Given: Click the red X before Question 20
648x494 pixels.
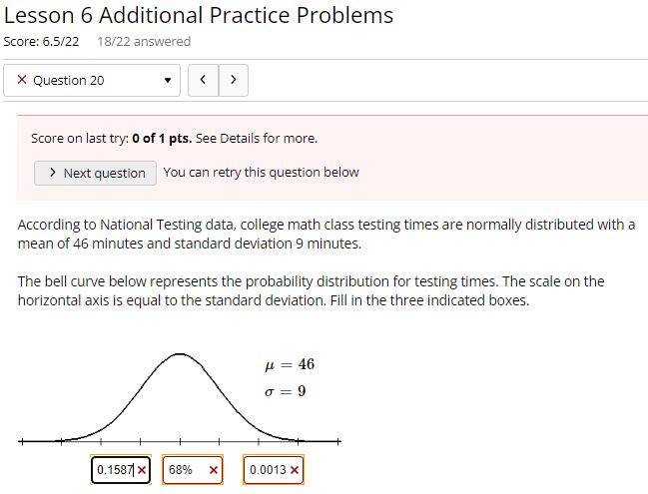Looking at the screenshot, I should point(22,79).
